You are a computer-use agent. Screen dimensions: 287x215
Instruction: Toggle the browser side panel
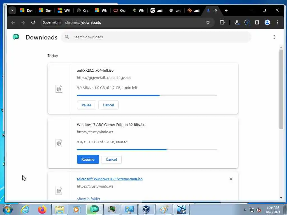click(x=257, y=22)
